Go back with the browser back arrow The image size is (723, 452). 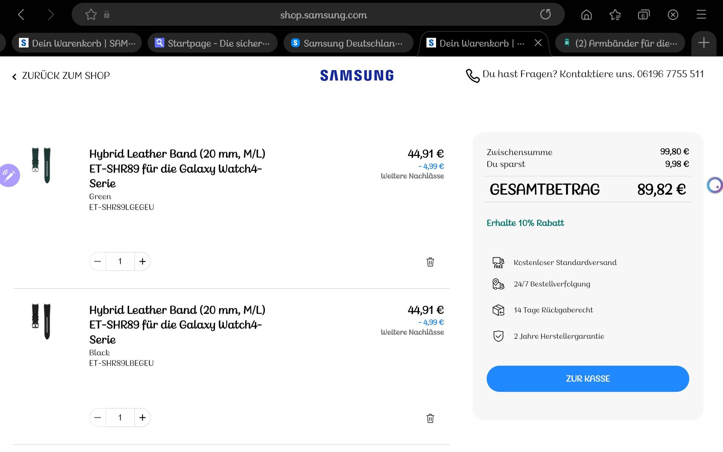[21, 15]
